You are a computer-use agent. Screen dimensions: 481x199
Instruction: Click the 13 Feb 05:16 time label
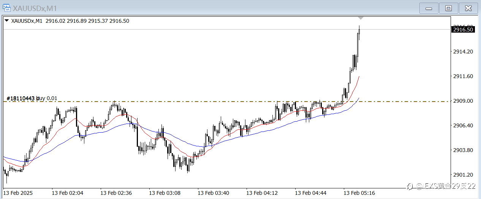(359, 193)
